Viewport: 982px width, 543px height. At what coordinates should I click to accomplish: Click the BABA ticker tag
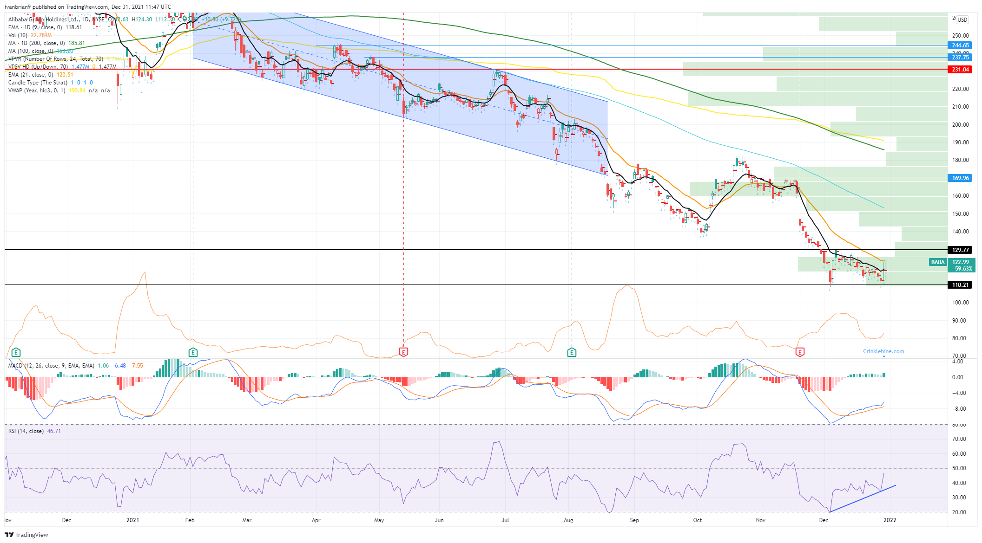tap(938, 262)
